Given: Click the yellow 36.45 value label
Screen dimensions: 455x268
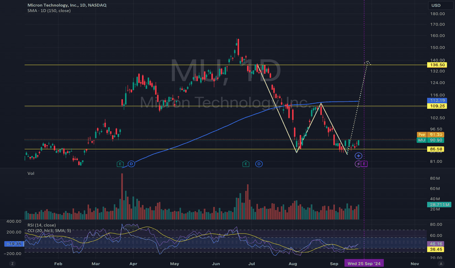Looking at the screenshot, I should point(436,249).
